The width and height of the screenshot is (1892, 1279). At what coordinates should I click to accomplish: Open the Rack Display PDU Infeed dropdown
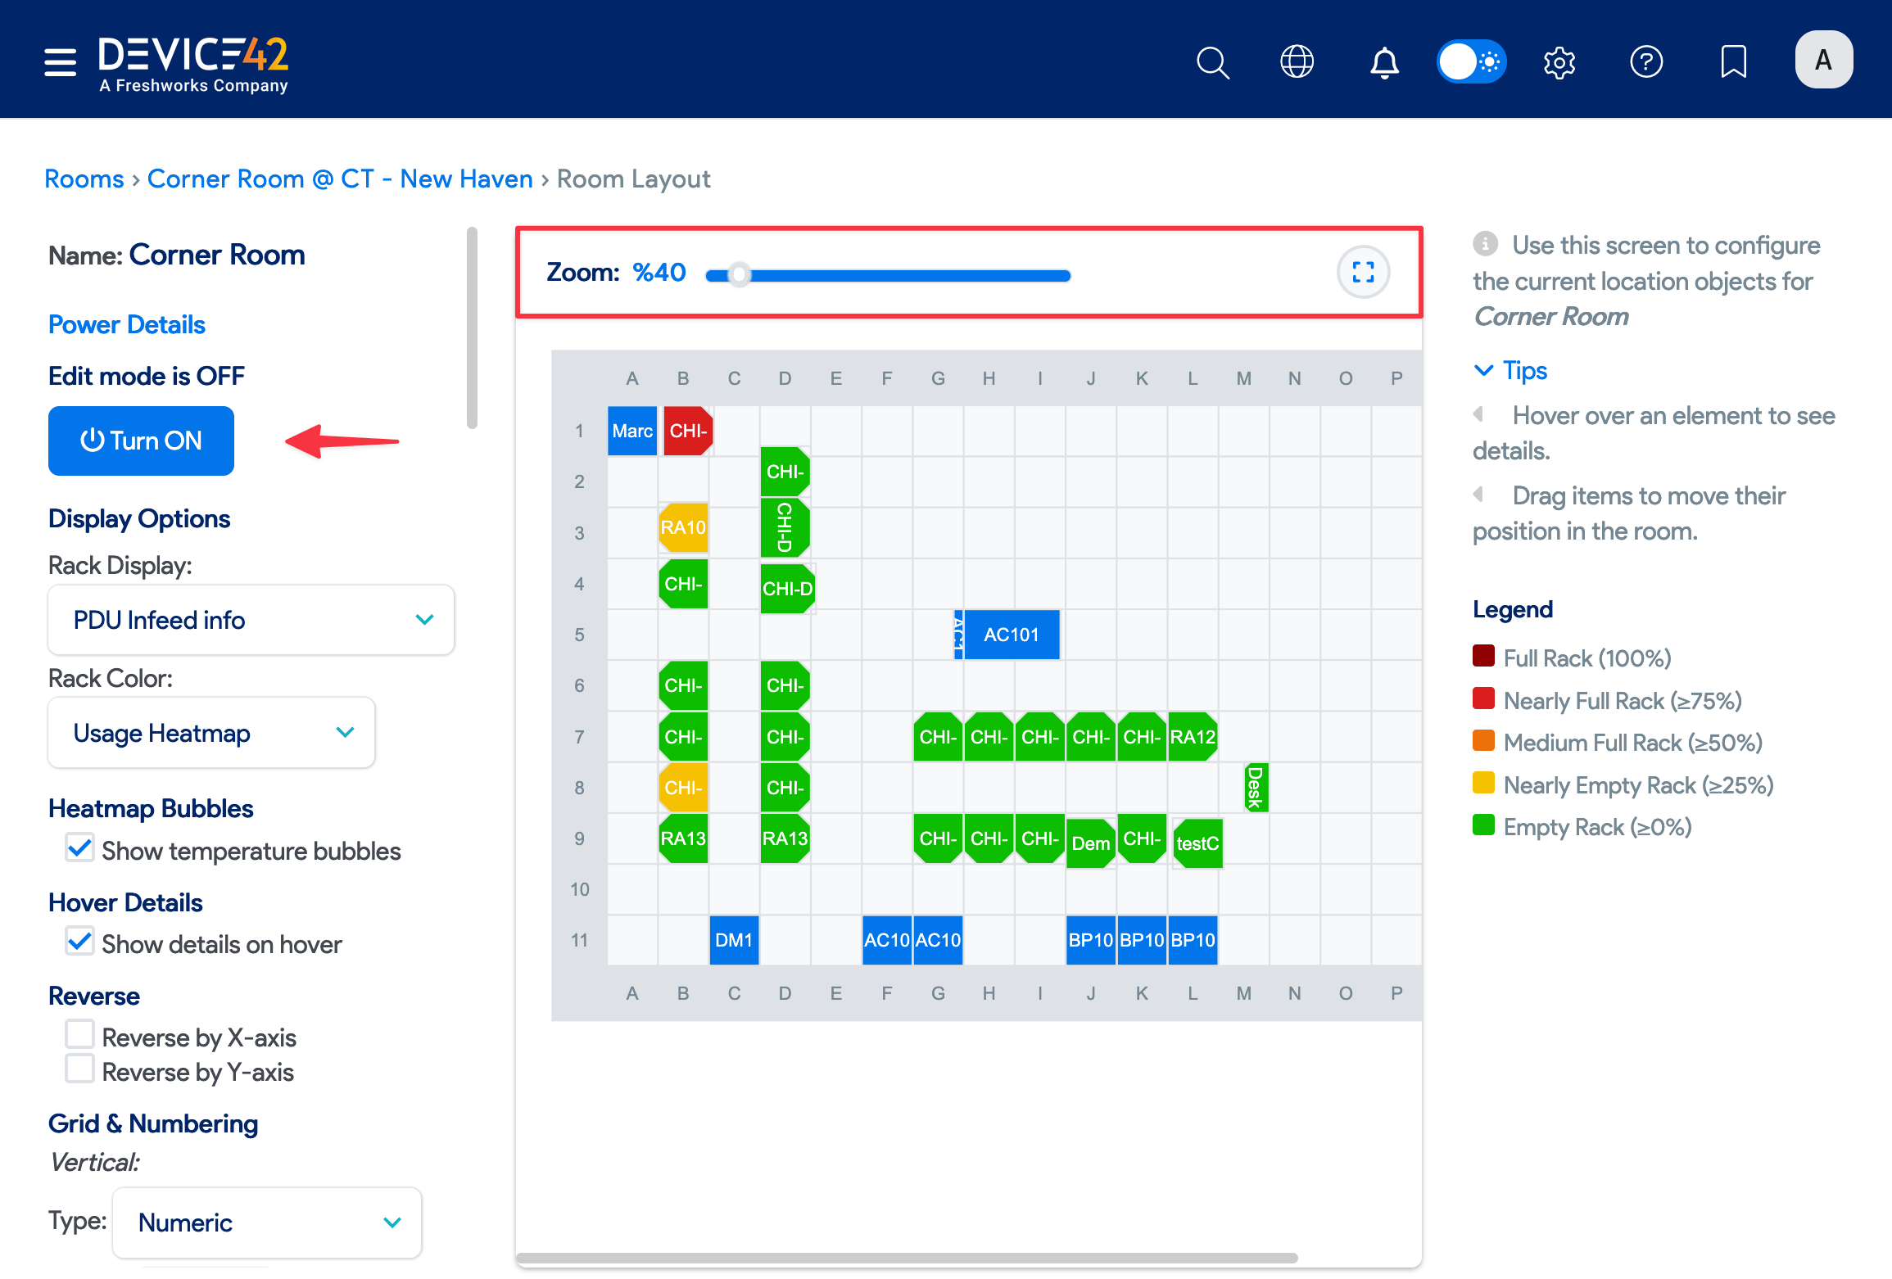251,620
